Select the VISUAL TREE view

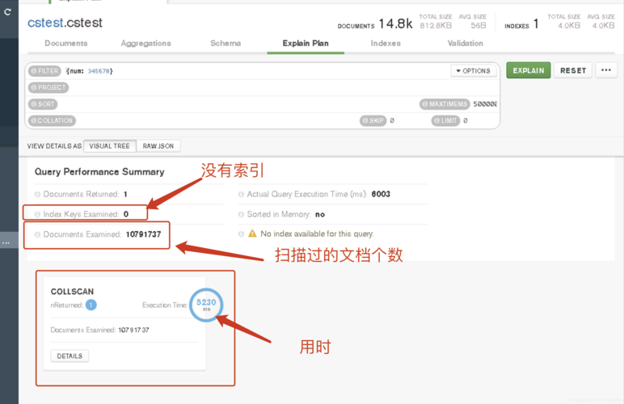point(109,146)
